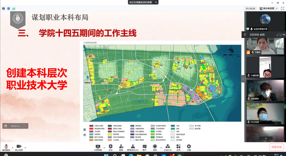
Task: Check the green network signal icon
Action: (14, 8)
